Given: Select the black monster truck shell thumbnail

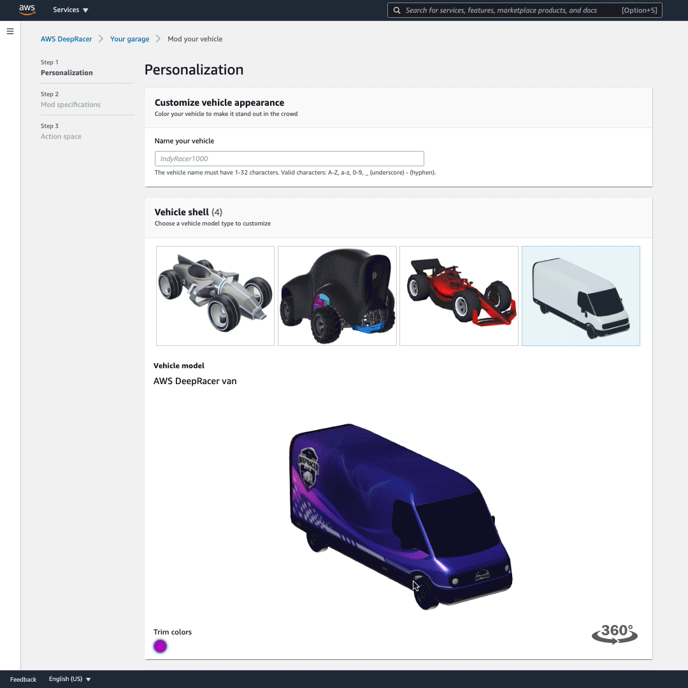Looking at the screenshot, I should (x=337, y=296).
